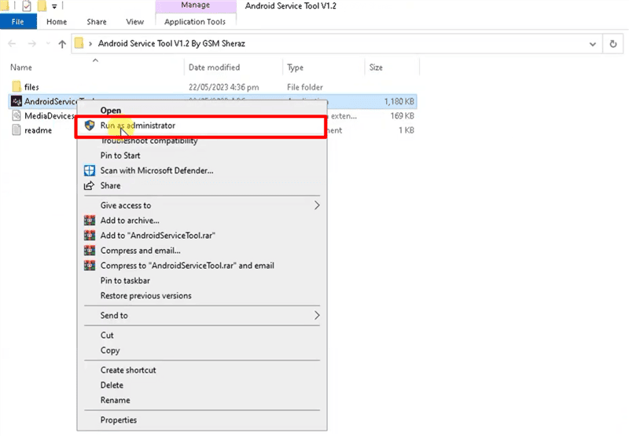The width and height of the screenshot is (629, 436).
Task: Click the Share icon in context menu
Action: [90, 186]
